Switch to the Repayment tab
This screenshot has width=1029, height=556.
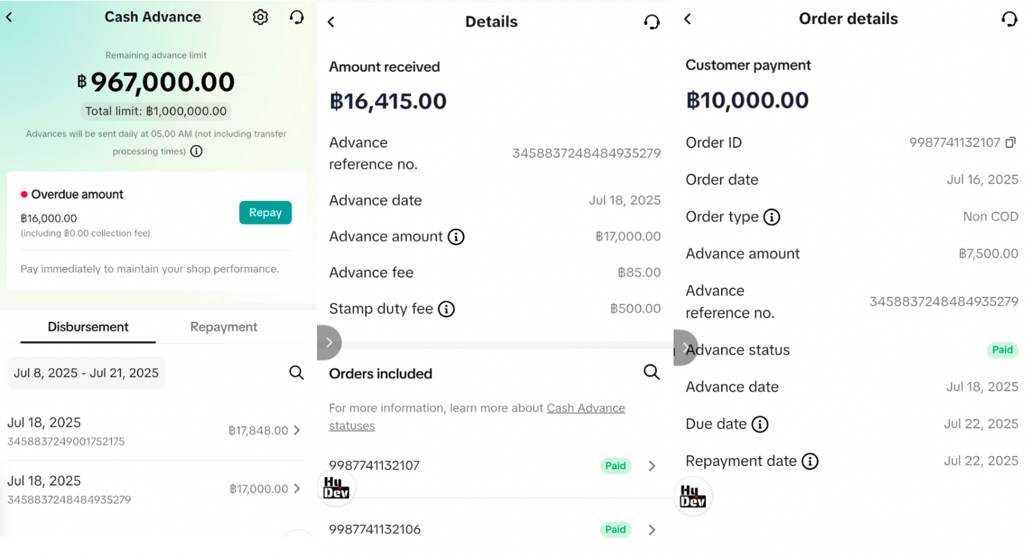pos(223,327)
